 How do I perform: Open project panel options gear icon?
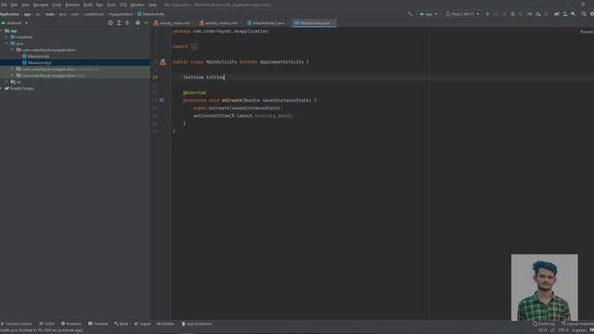click(x=137, y=23)
